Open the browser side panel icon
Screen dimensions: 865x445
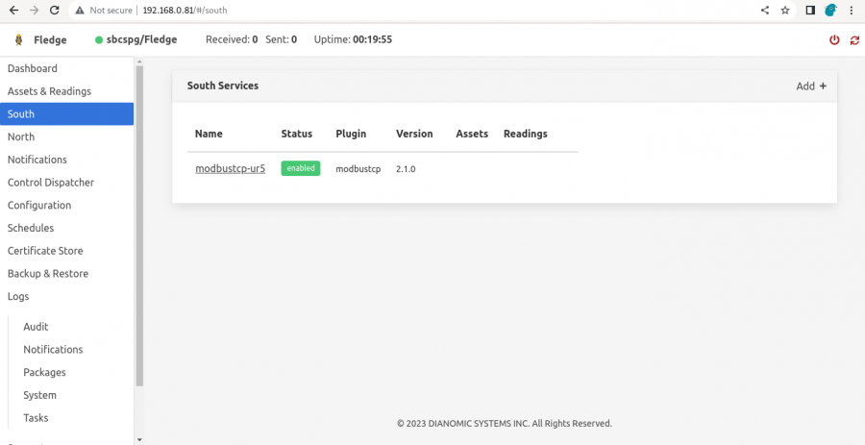[810, 10]
